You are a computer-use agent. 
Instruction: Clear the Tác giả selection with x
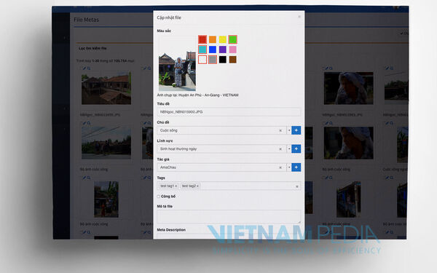click(x=280, y=167)
